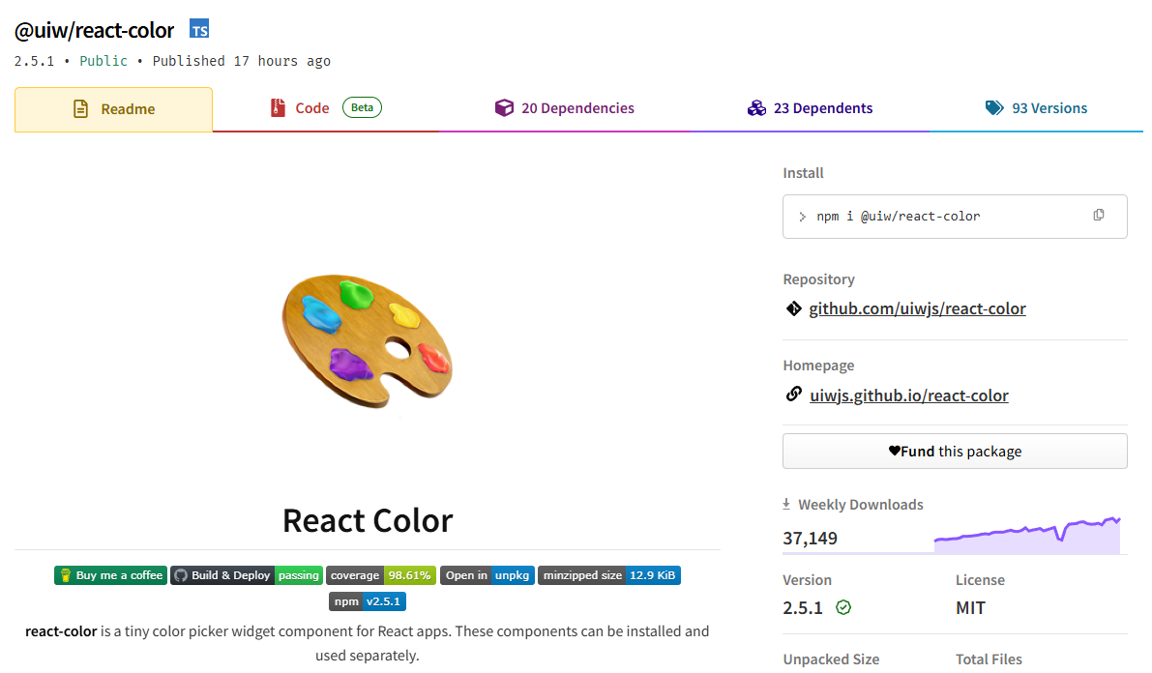Click the TypeScript badge next to package name
The height and width of the screenshot is (673, 1152).
[198, 29]
